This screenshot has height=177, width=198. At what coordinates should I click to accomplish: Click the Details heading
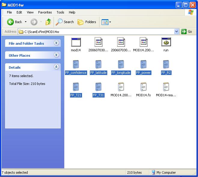[15, 67]
